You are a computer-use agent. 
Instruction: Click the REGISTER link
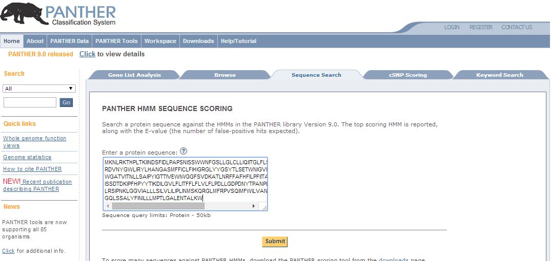coord(481,27)
